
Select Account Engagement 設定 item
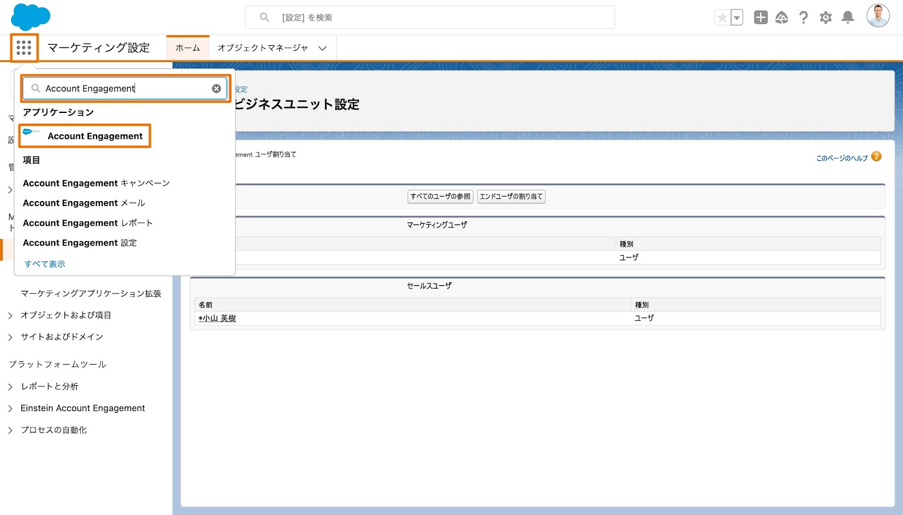coord(80,243)
